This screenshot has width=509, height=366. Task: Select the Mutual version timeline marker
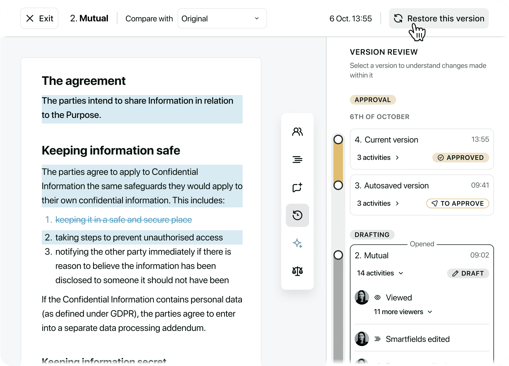click(338, 255)
